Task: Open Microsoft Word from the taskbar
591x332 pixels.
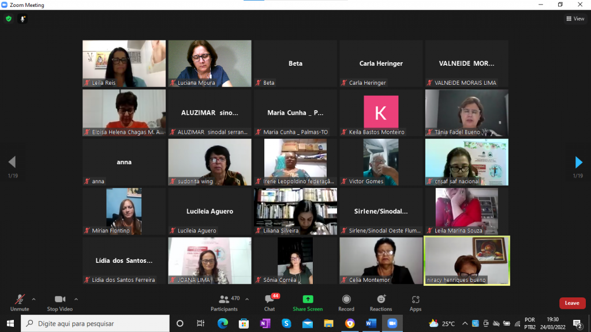Action: [x=371, y=323]
